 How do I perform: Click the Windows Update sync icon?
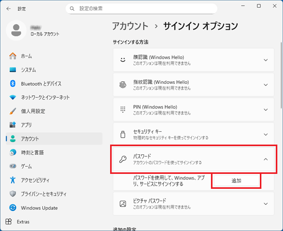coord(13,208)
